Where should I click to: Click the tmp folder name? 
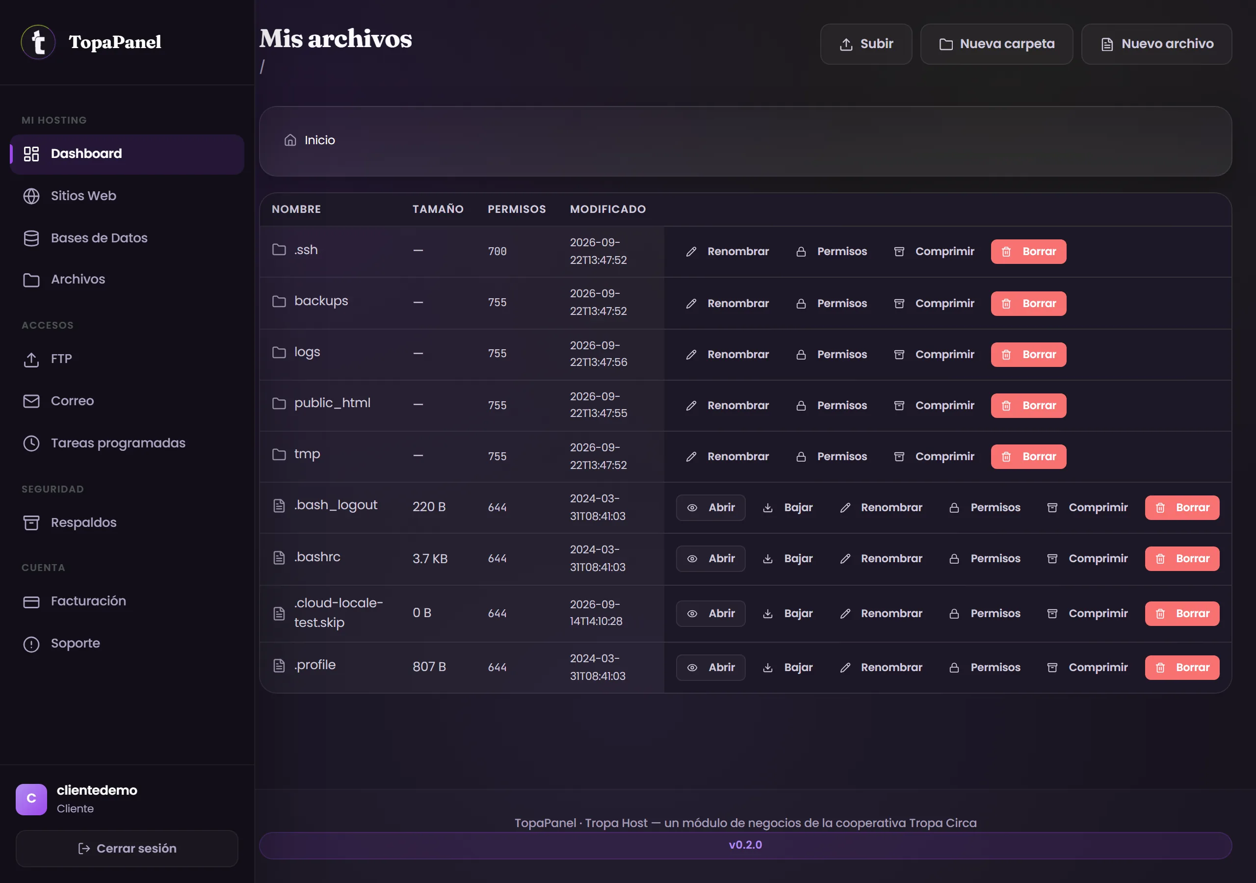coord(307,455)
